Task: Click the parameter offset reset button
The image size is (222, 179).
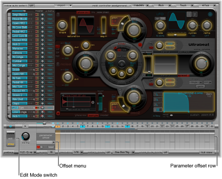Action: tap(51, 147)
